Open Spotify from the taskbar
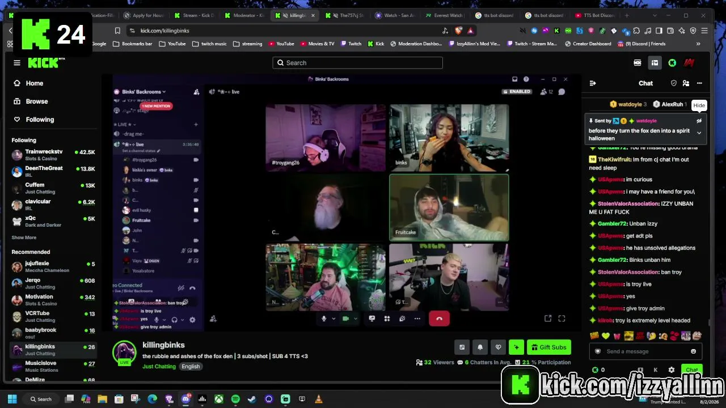 [x=235, y=399]
